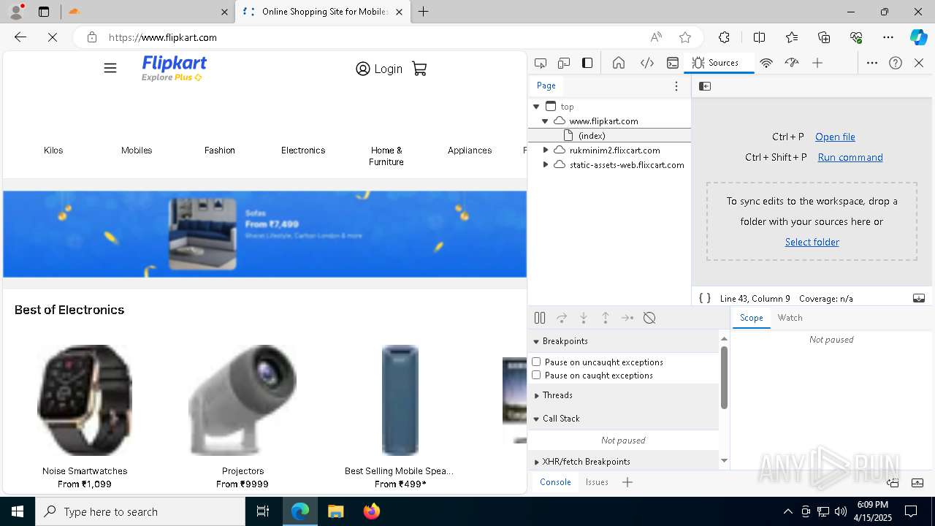Screen dimensions: 935x526
Task: Click the drawer dock icon beside Console tab
Action: pyautogui.click(x=893, y=482)
